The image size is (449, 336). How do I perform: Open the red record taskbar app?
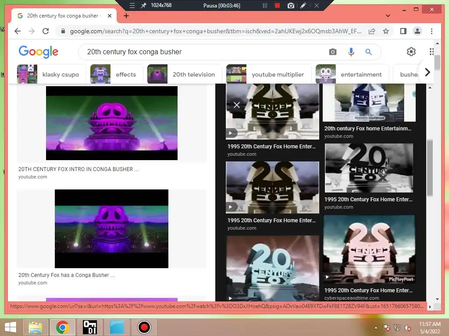point(144,327)
